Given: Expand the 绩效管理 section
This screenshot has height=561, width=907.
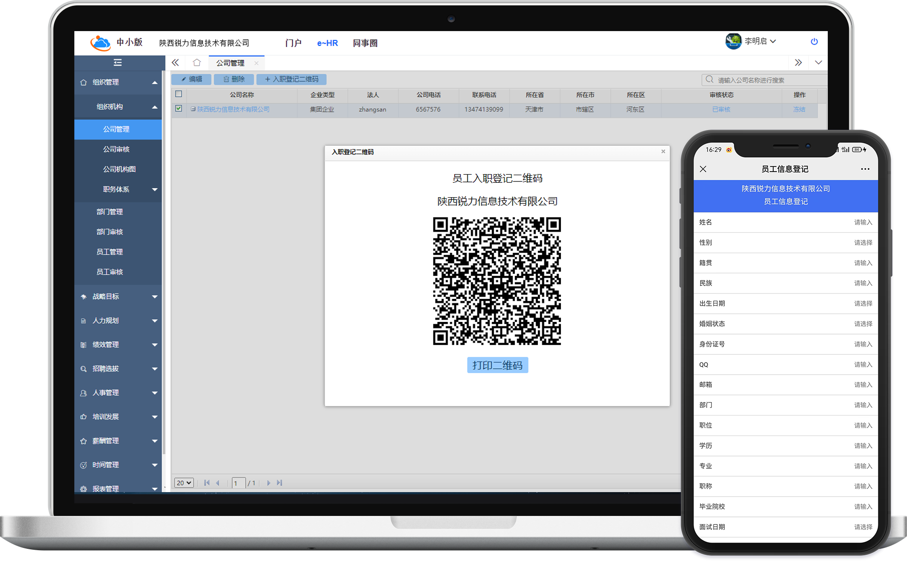Looking at the screenshot, I should 118,345.
